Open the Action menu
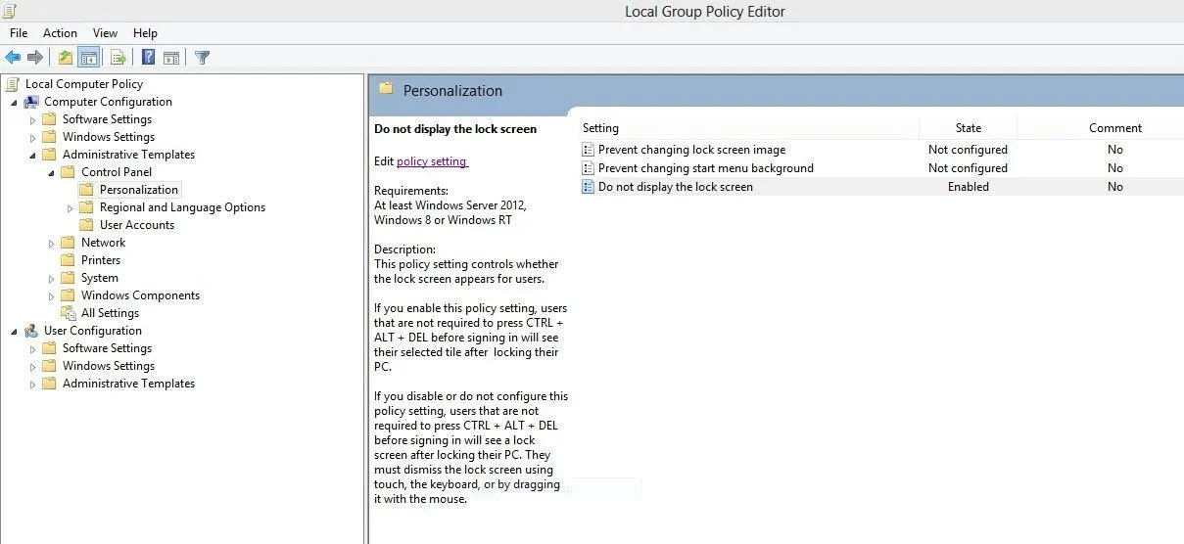The width and height of the screenshot is (1184, 544). click(60, 33)
